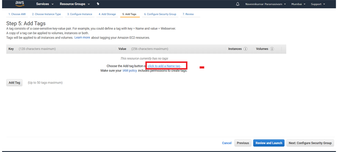Click the Volumes column header
337x152 pixels.
[x=262, y=49]
